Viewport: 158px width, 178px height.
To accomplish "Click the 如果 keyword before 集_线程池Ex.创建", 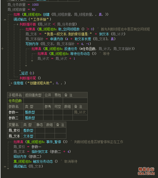I will [x=17, y=14].
